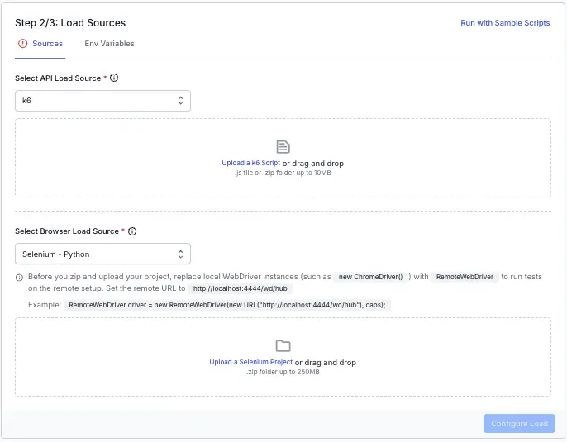The width and height of the screenshot is (567, 442).
Task: Click the Step 2/3: Load Sources heading
Action: point(70,23)
